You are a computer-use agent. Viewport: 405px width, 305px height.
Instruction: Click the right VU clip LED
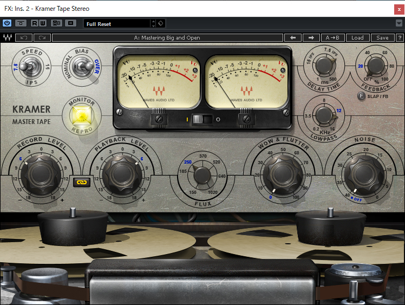[x=283, y=70]
